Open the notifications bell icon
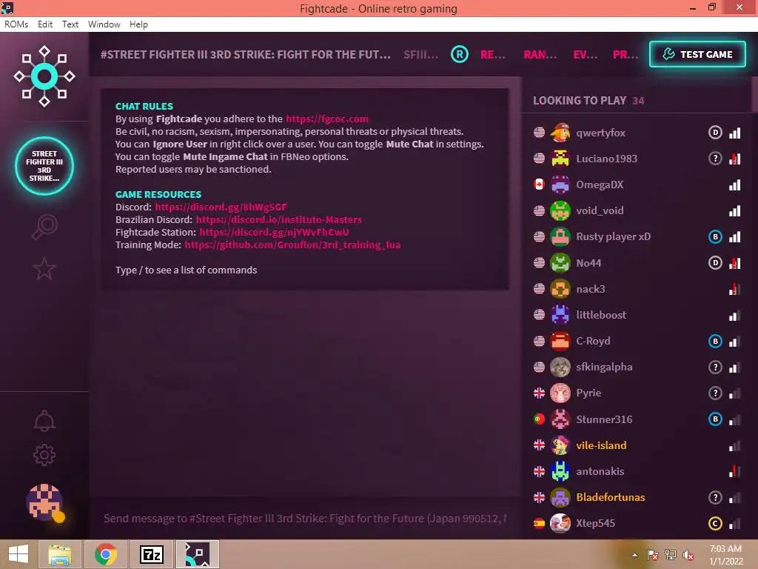Screen dimensions: 758x569 point(44,421)
